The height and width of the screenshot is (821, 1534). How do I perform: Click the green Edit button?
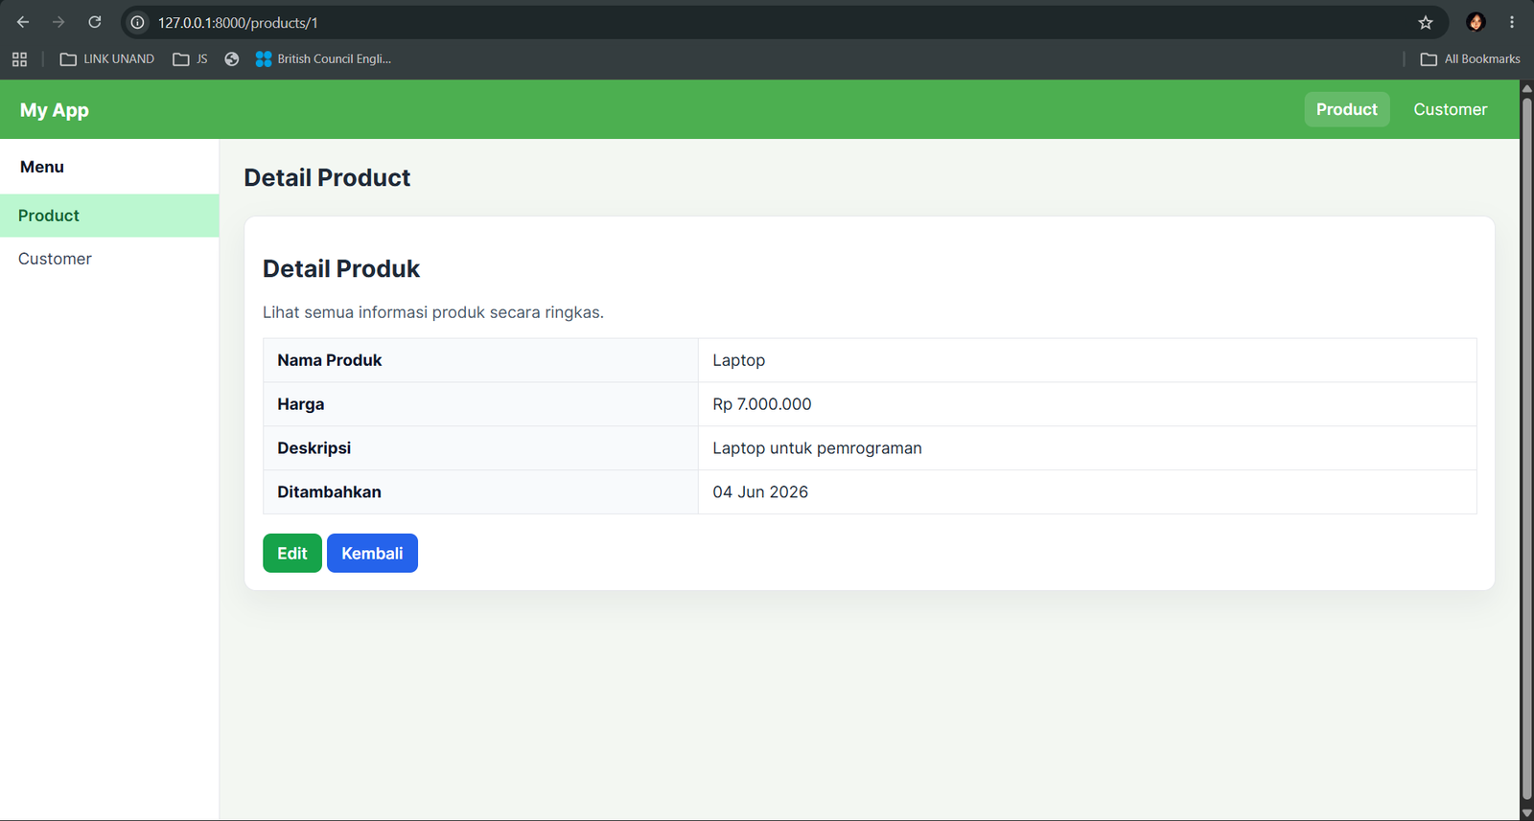(292, 553)
